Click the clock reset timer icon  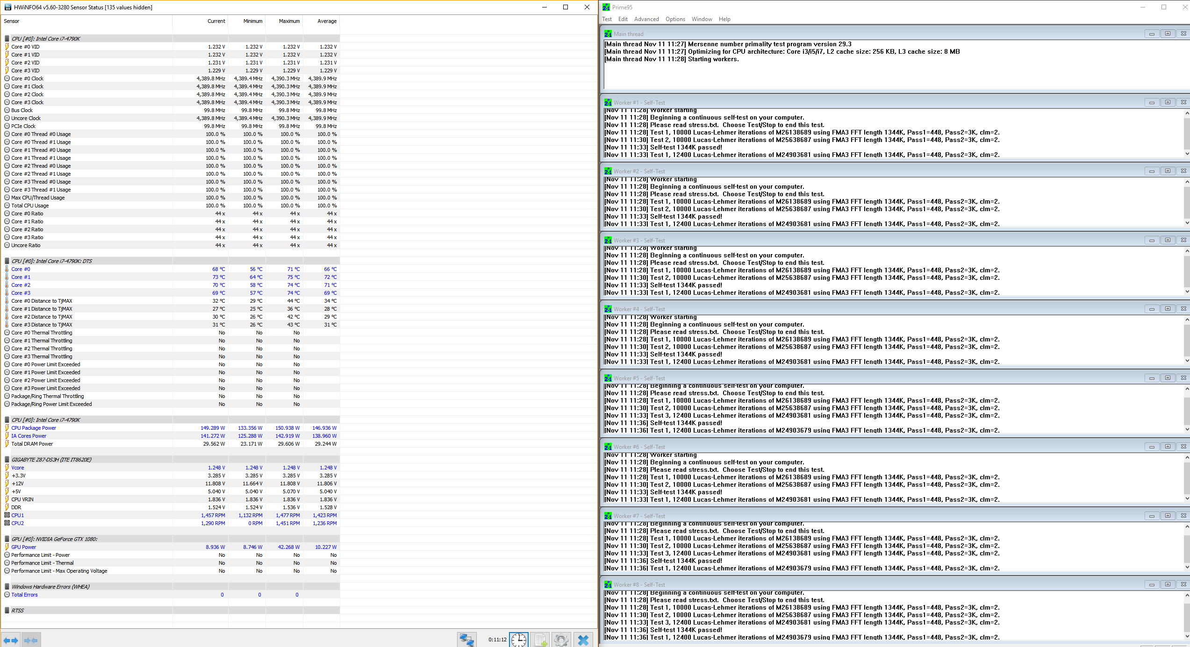(x=518, y=640)
